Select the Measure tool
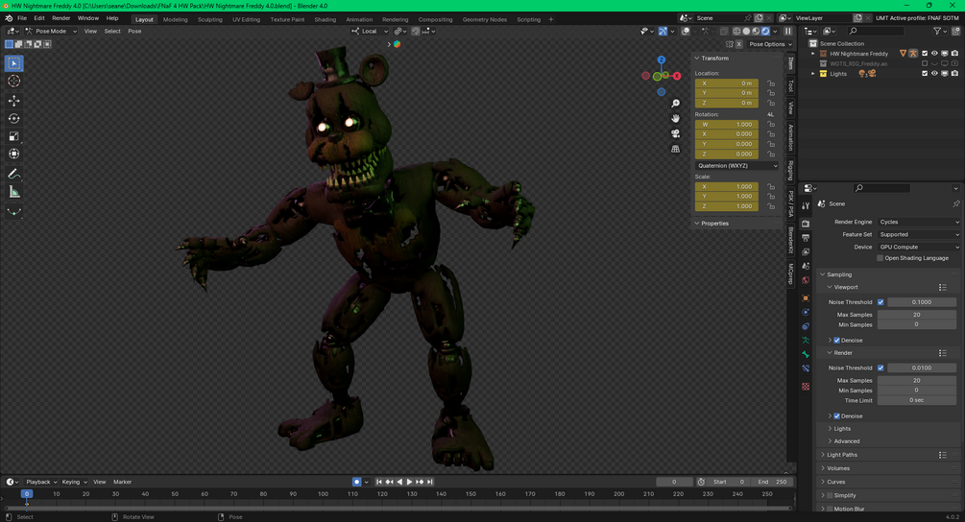 point(13,192)
